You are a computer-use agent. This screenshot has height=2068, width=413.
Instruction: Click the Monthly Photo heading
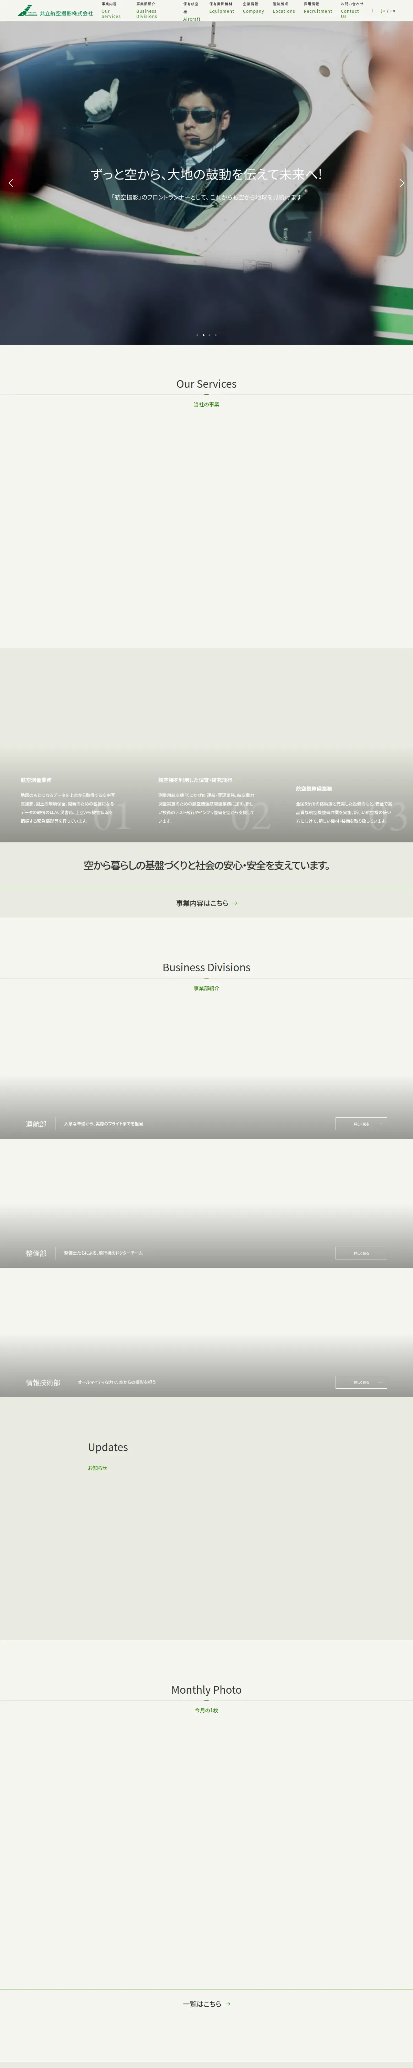[206, 1690]
